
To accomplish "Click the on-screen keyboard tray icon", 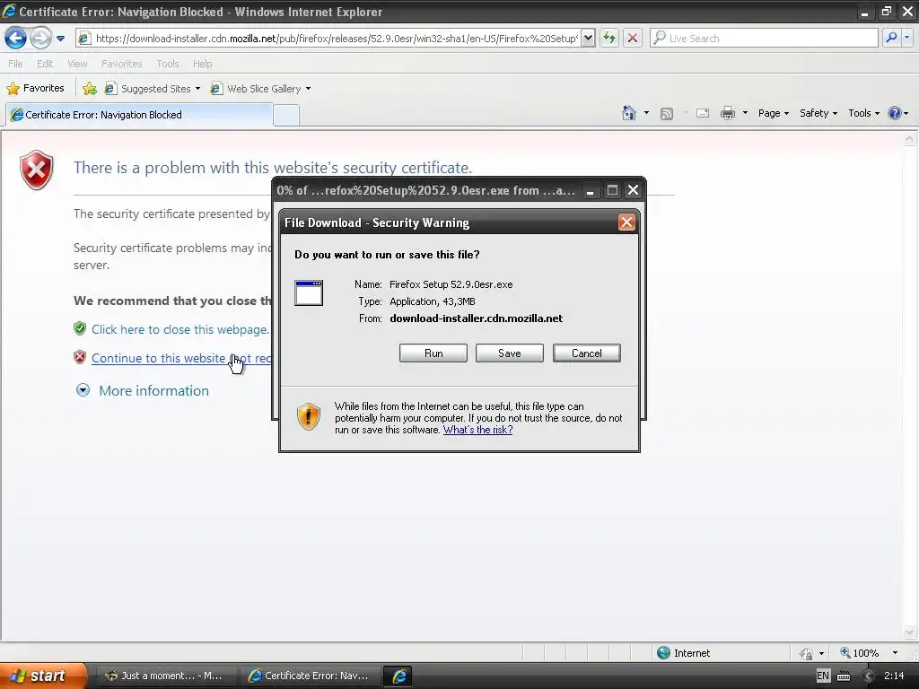I will tap(844, 676).
